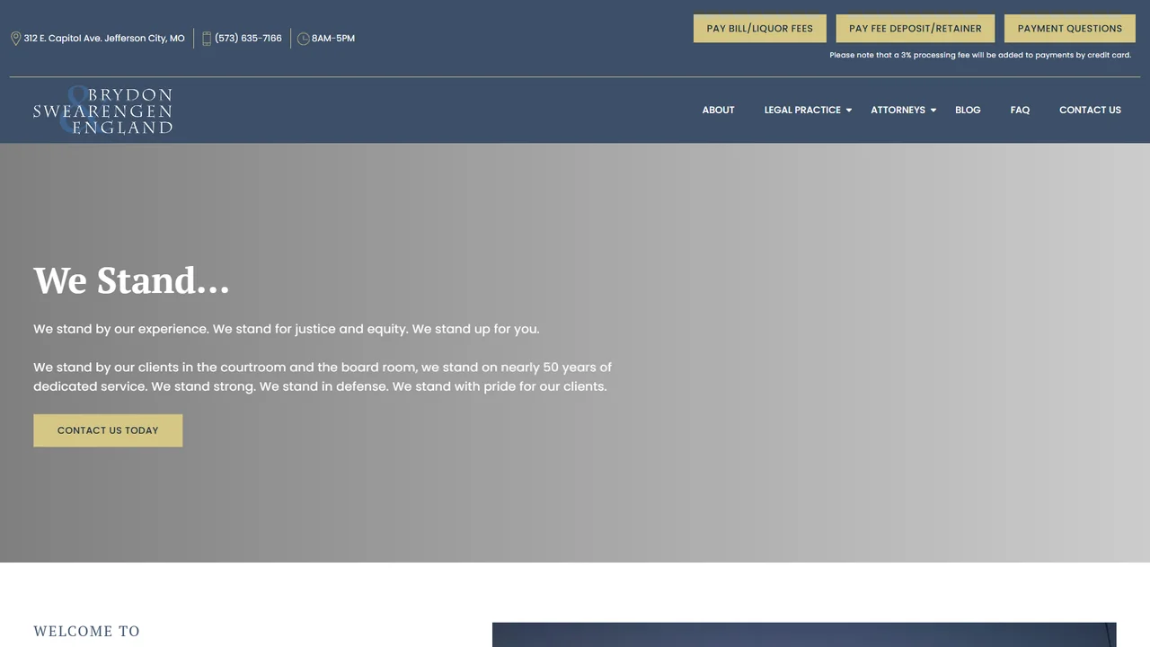Click the (573) 635-7166 phone number
This screenshot has width=1150, height=647.
248,39
